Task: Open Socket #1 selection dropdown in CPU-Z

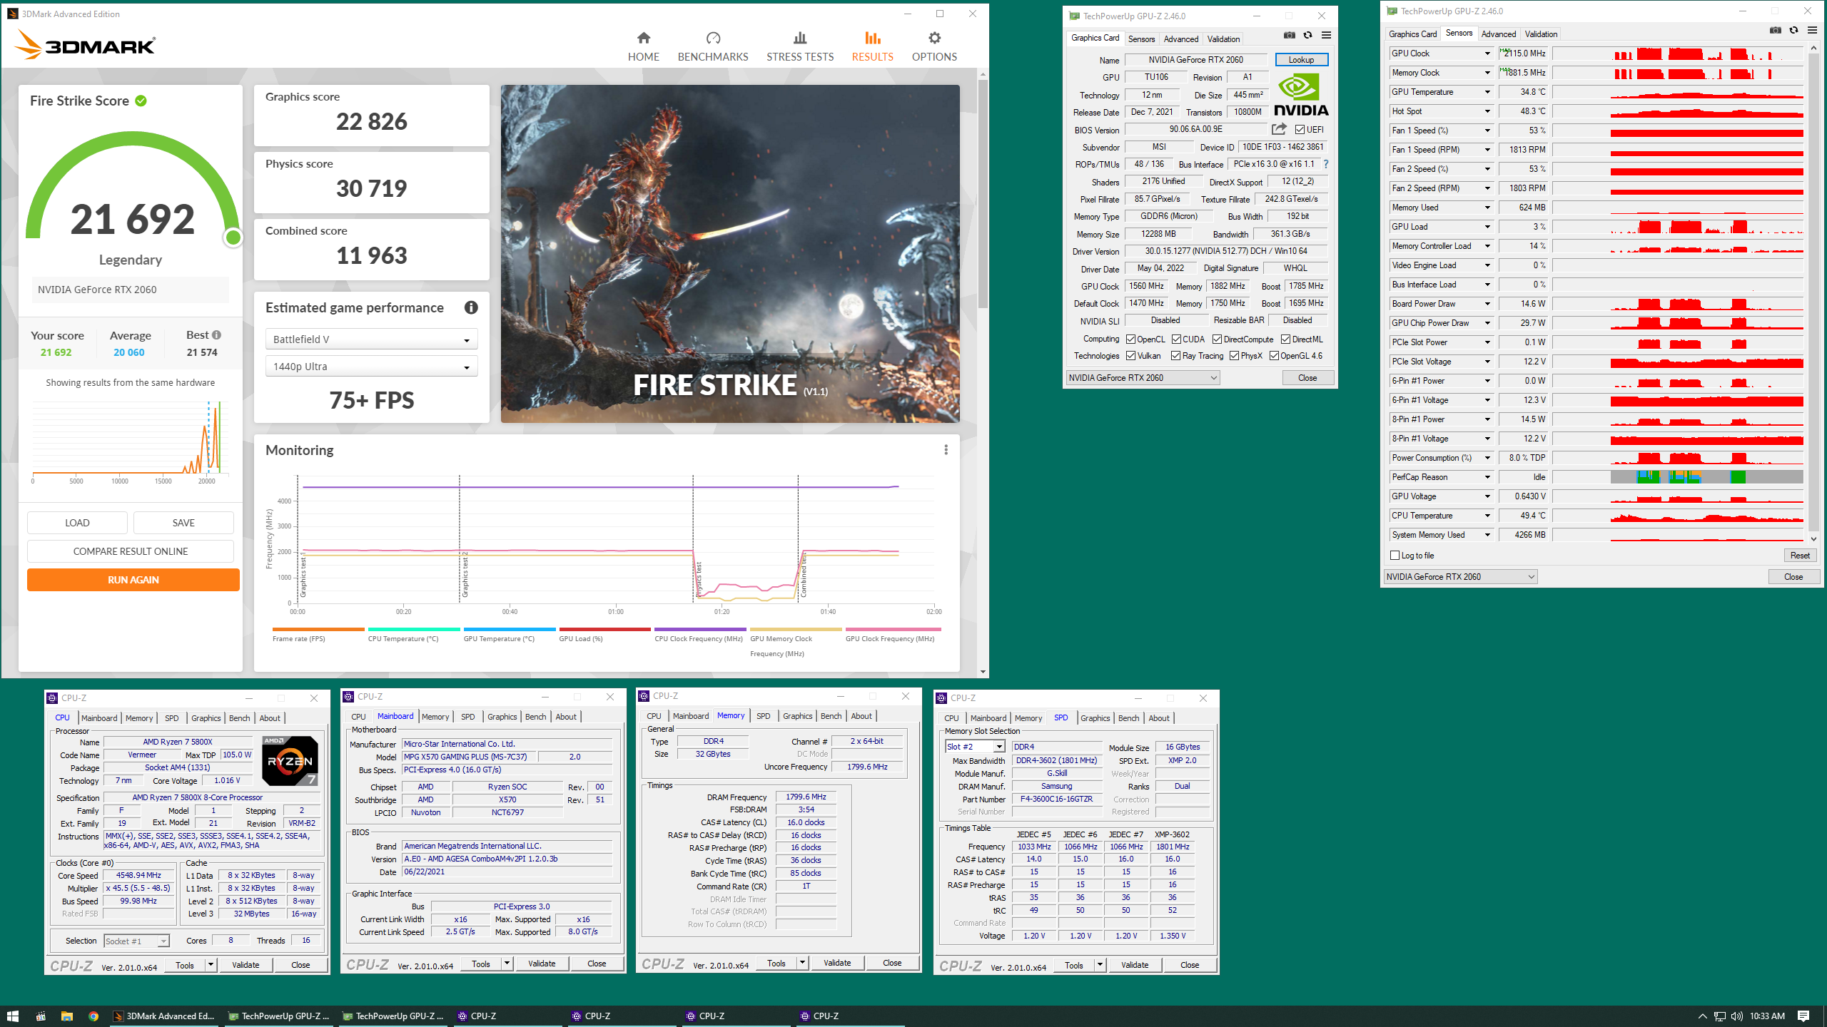Action: [136, 941]
